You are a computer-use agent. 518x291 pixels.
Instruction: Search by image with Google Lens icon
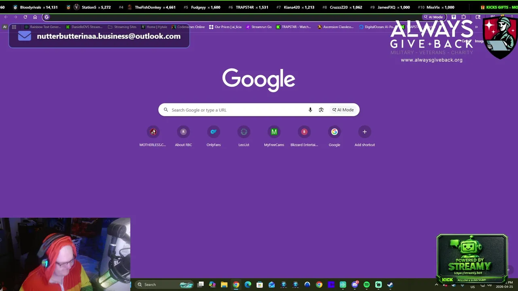[x=321, y=110]
